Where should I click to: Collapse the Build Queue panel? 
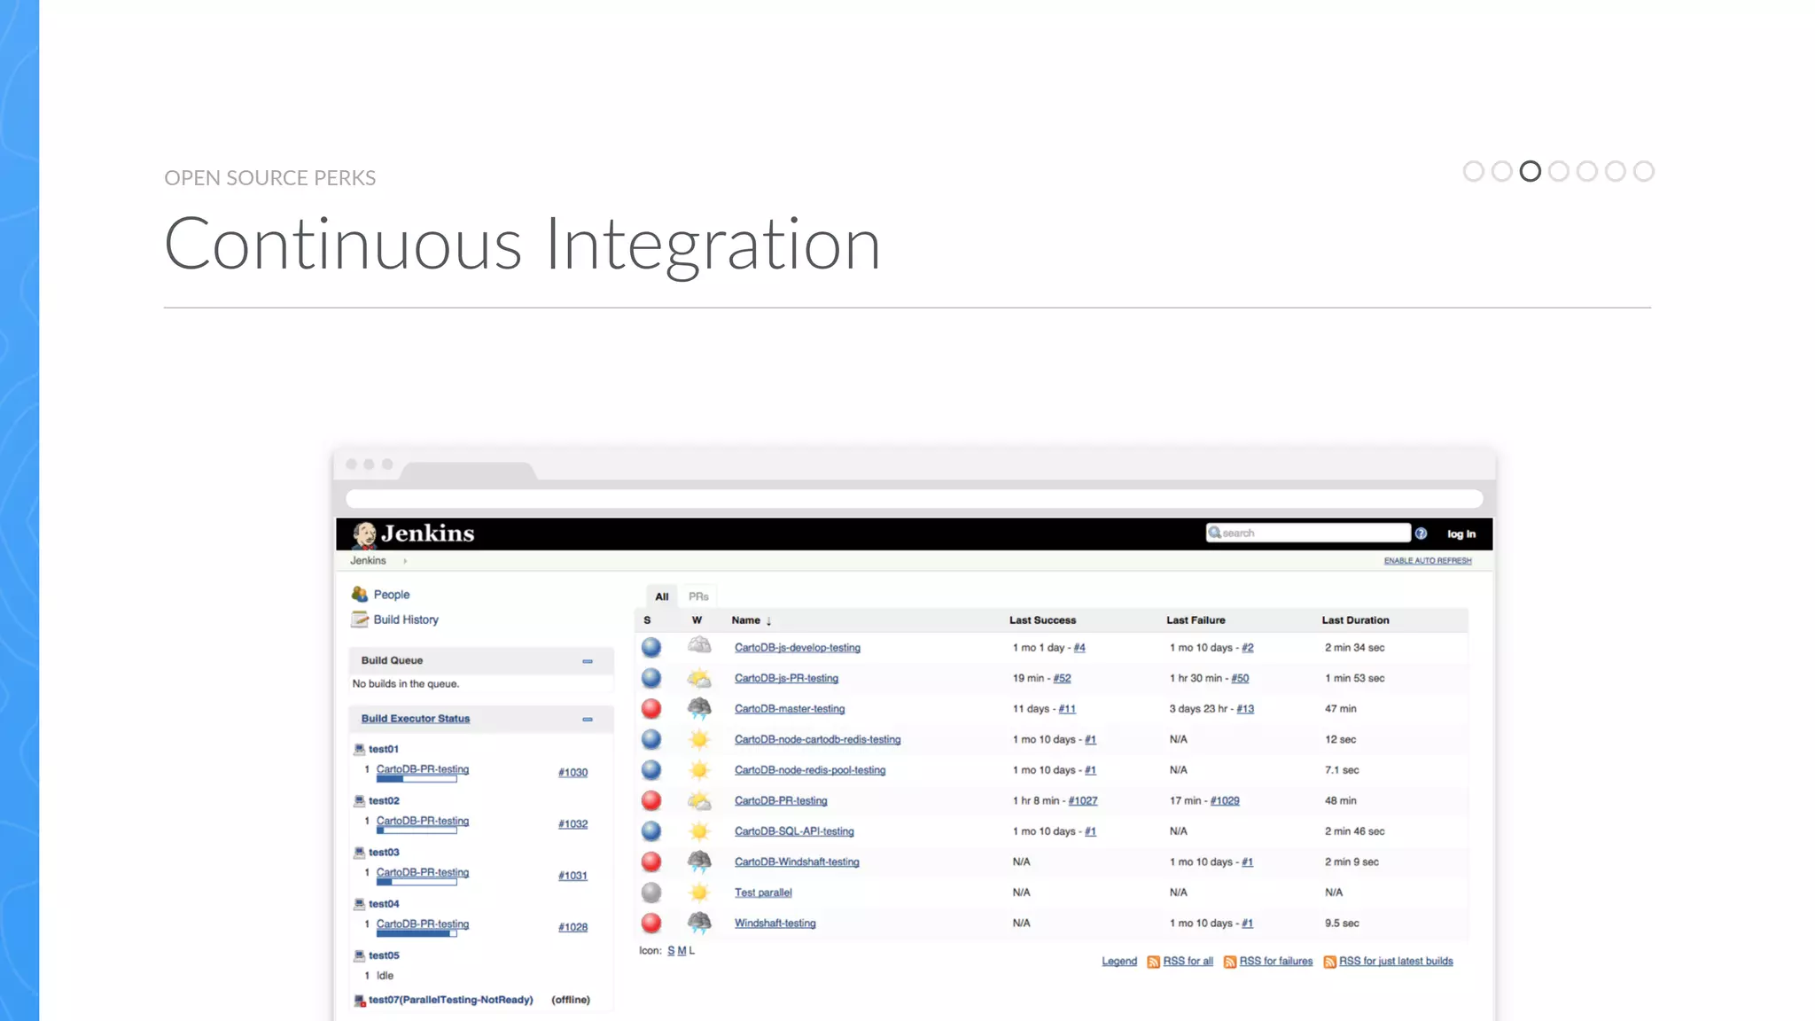click(x=588, y=661)
